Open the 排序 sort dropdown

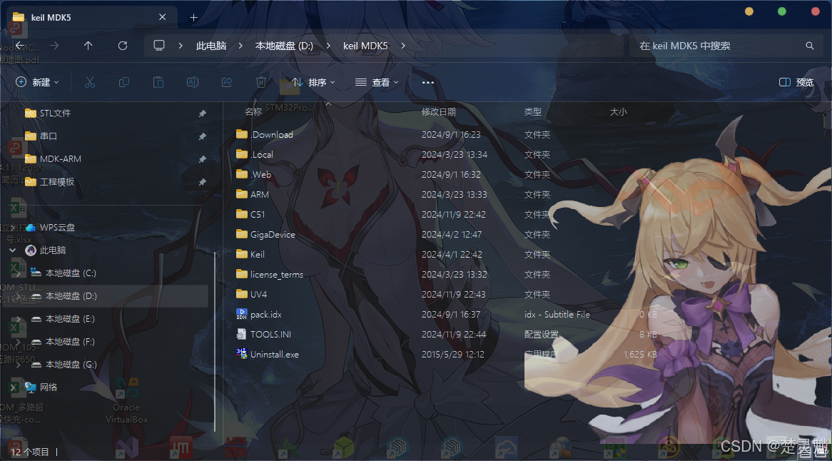click(x=313, y=82)
